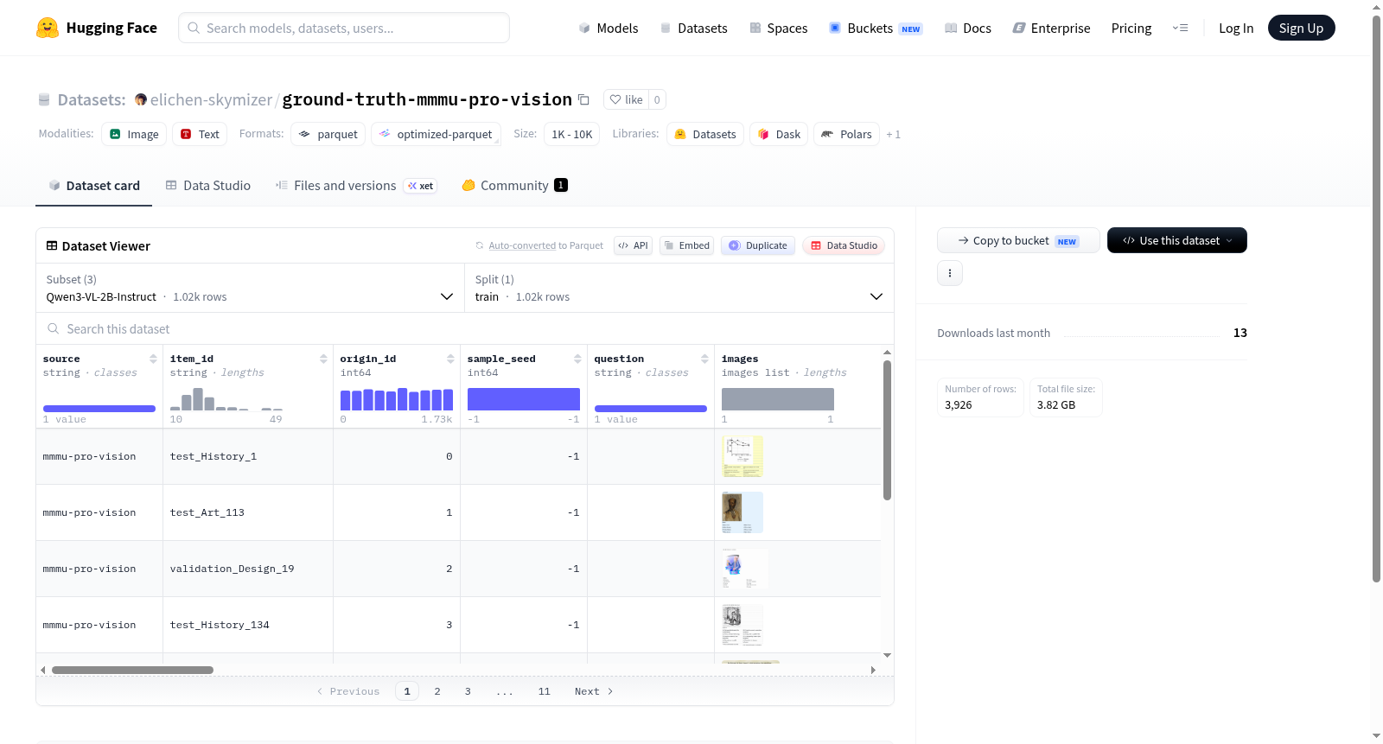The width and height of the screenshot is (1383, 744).
Task: Open the Use this dataset dropdown
Action: coord(1176,240)
